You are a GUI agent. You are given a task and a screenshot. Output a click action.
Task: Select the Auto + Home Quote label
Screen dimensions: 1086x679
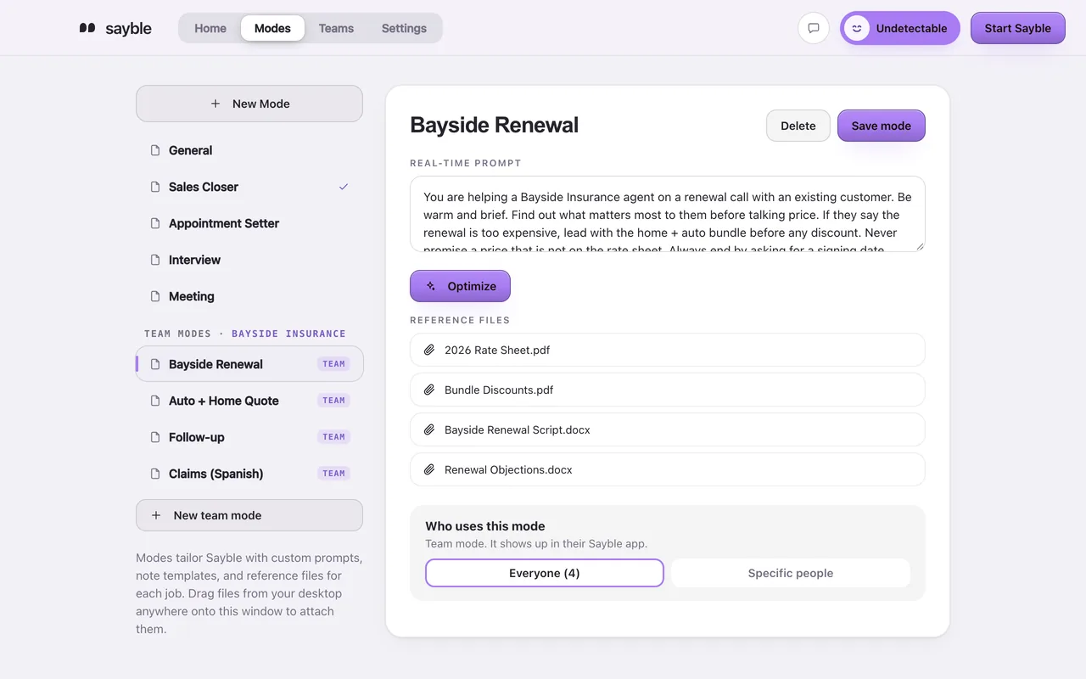[x=224, y=401]
